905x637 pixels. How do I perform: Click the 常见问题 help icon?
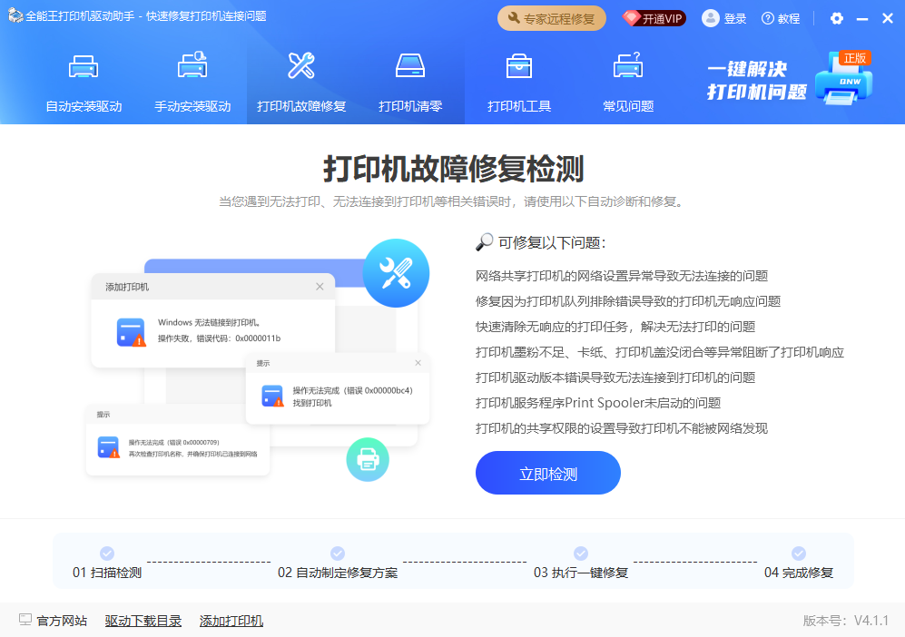coord(628,67)
